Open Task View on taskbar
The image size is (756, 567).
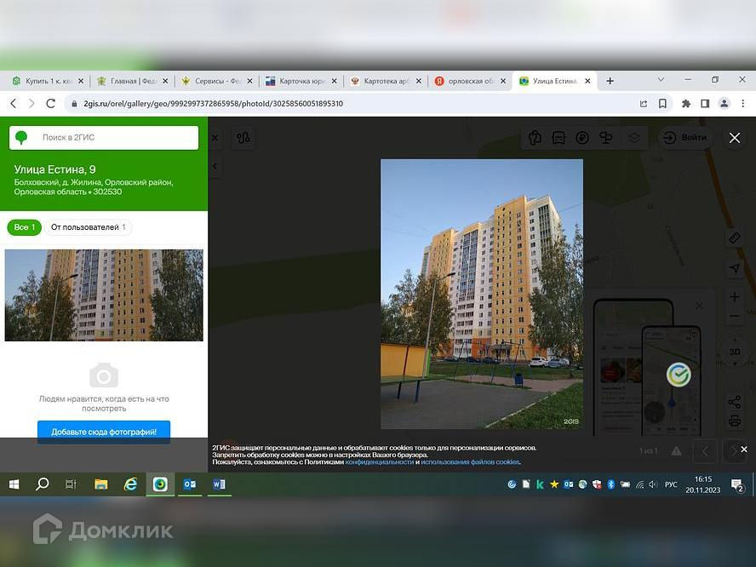(x=71, y=484)
